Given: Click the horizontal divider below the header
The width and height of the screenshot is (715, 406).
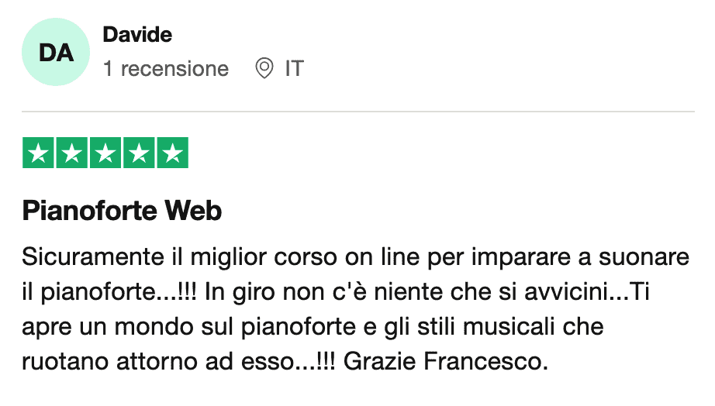Looking at the screenshot, I should coord(357,112).
